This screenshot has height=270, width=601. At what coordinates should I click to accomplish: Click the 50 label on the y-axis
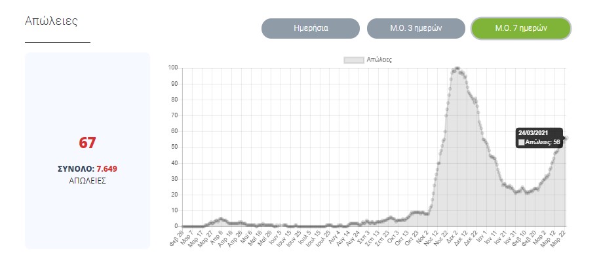174,147
